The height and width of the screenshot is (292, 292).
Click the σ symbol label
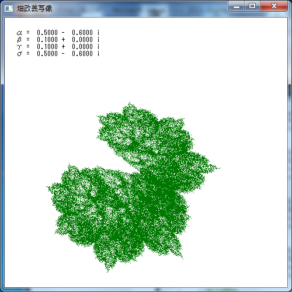19,54
